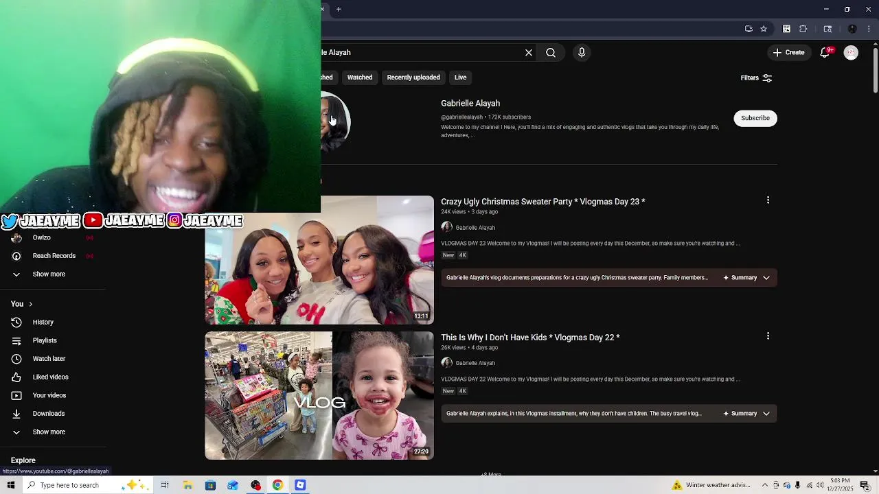Click Gabrielle Alayah under Vlogmas Day 23 video
This screenshot has height=494, width=879.
475,228
